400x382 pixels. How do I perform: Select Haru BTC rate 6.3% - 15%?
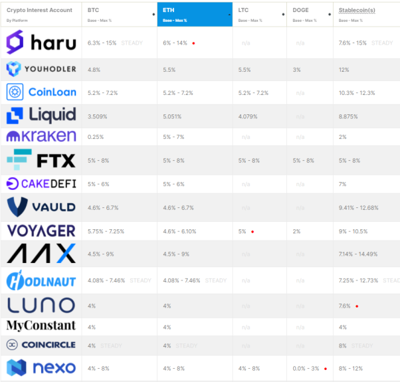pos(102,43)
